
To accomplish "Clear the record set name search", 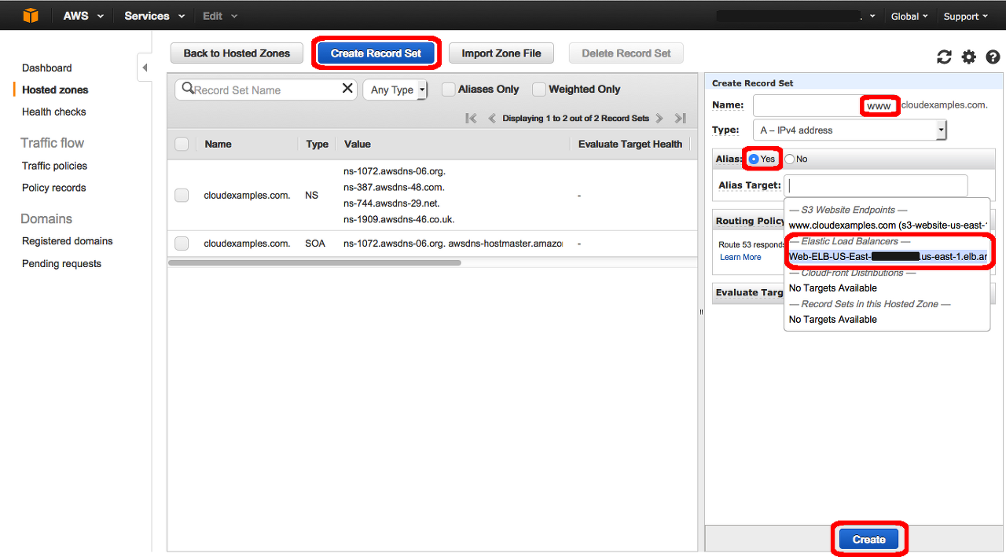I will [347, 89].
